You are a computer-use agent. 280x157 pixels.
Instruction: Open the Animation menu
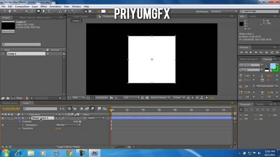click(56, 7)
